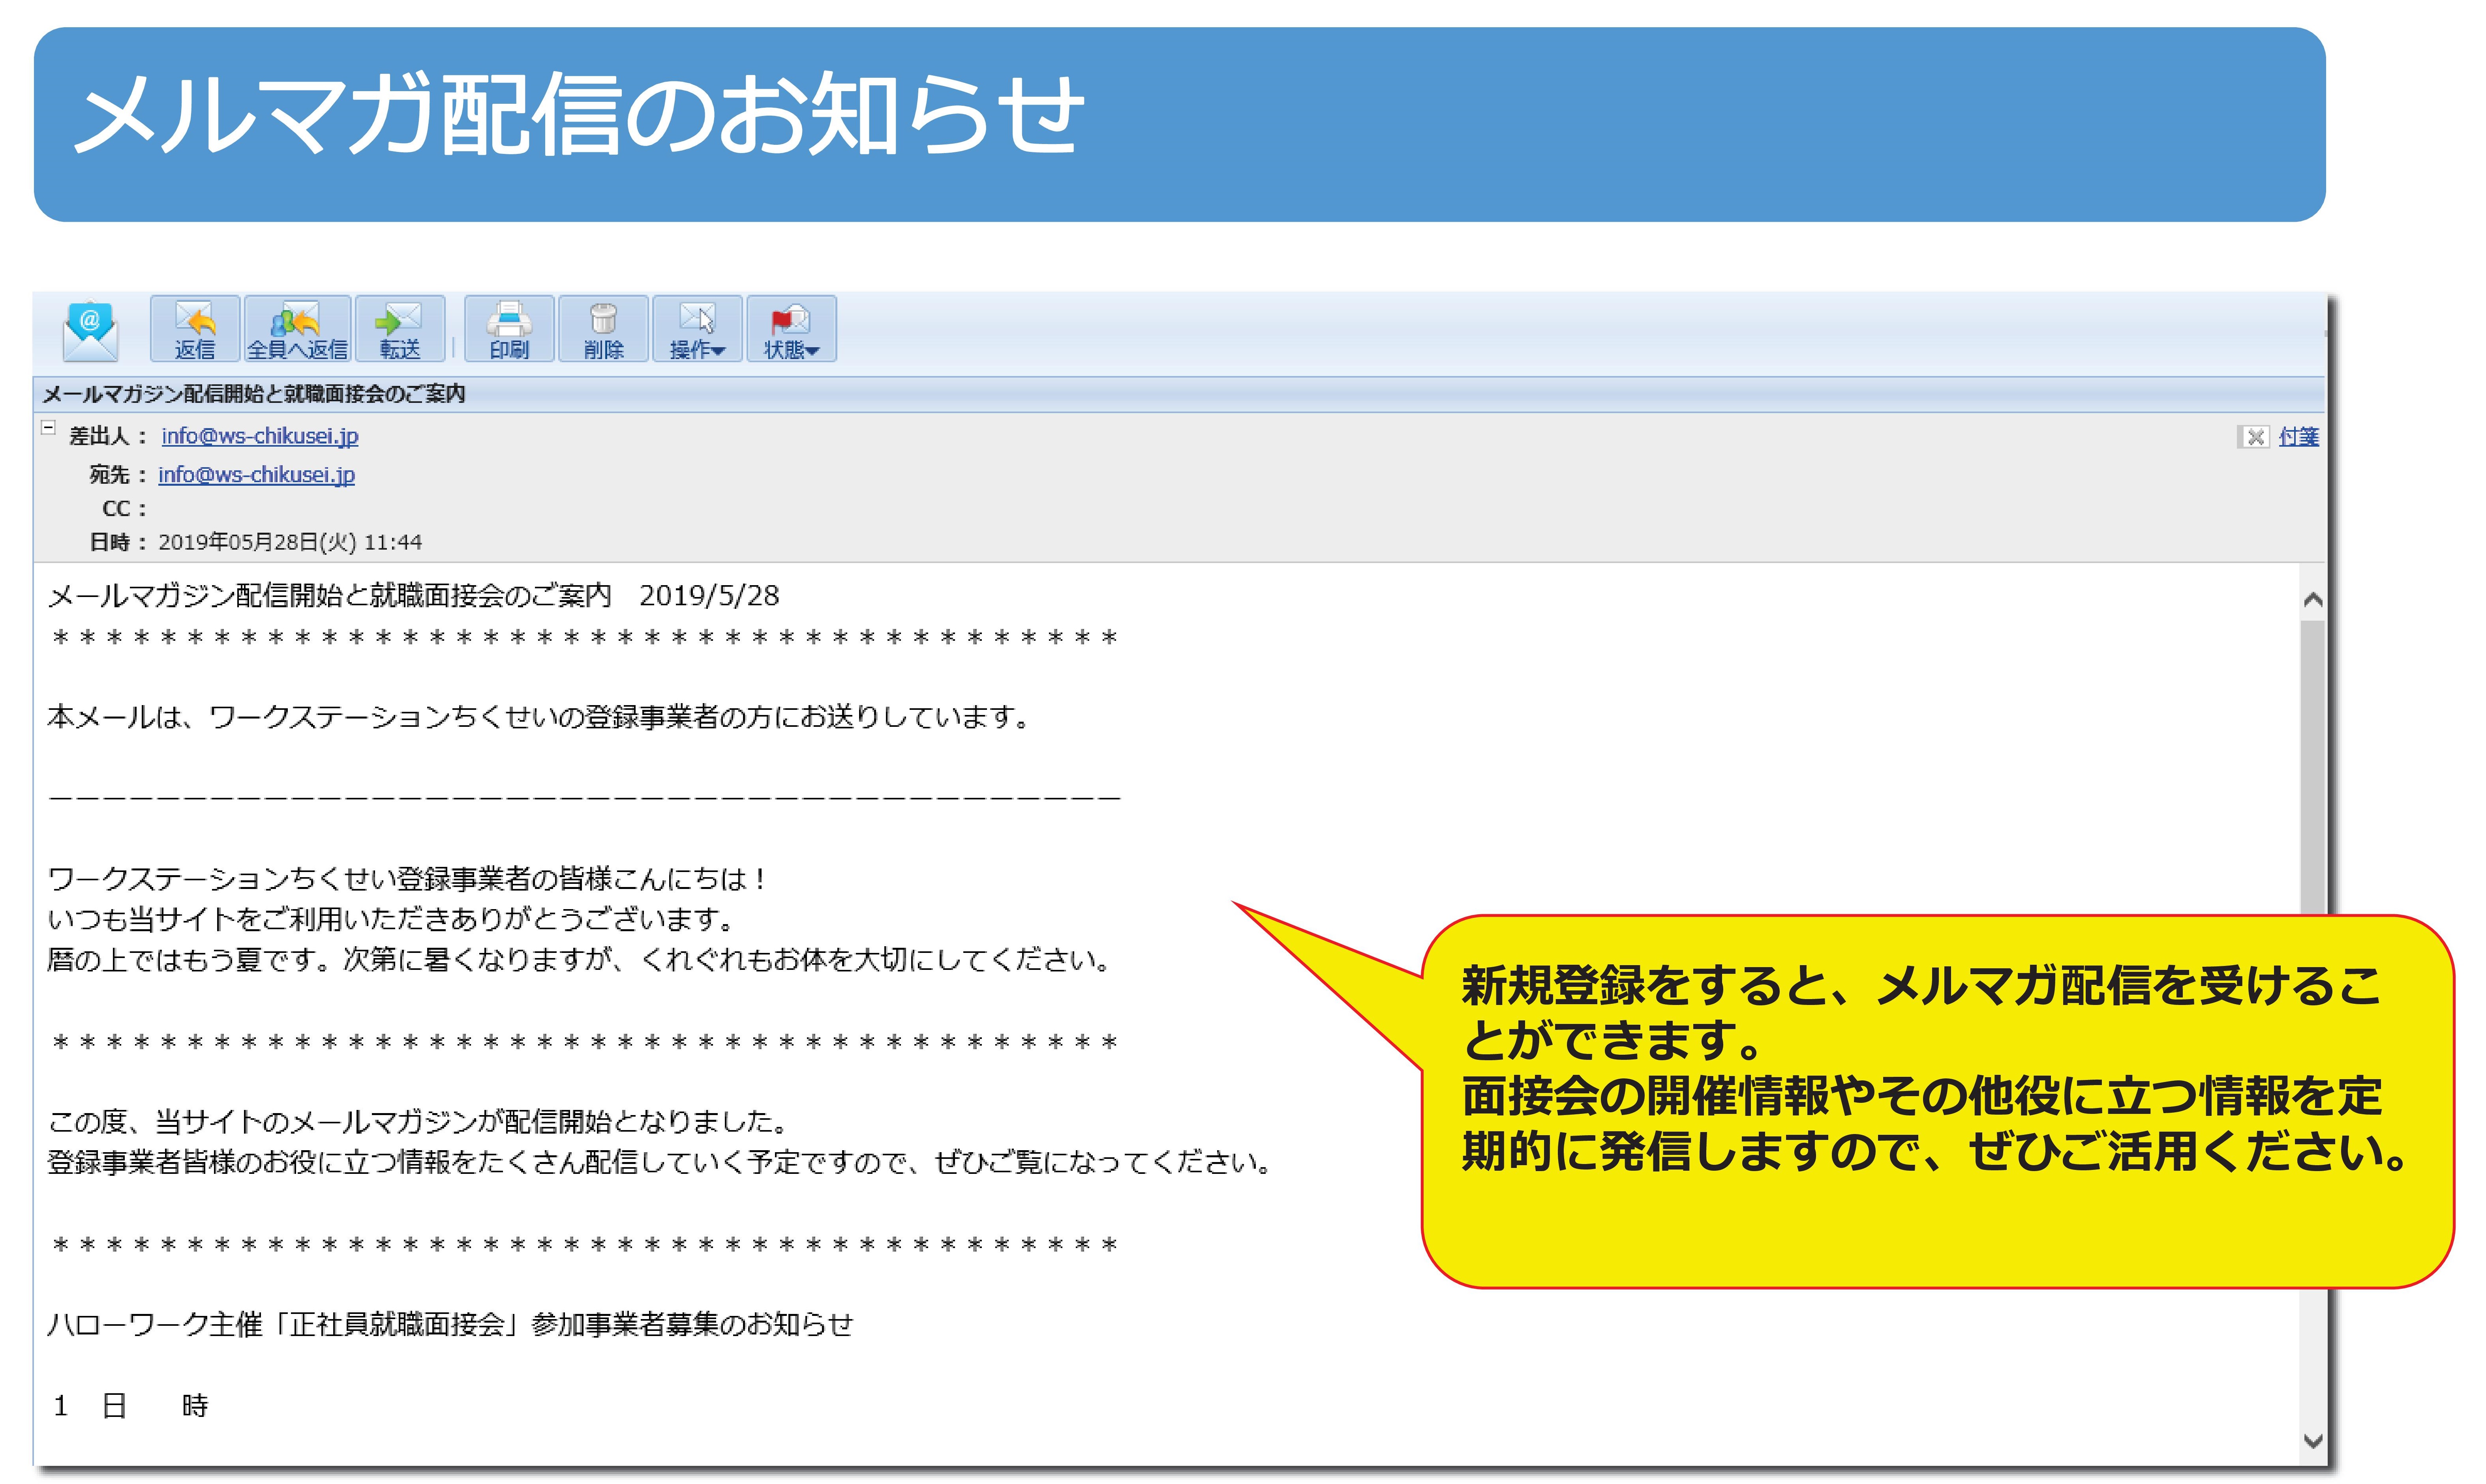Click body line ハローワーク主催「正社員就職面接会」
The image size is (2486, 1484).
coord(450,1324)
